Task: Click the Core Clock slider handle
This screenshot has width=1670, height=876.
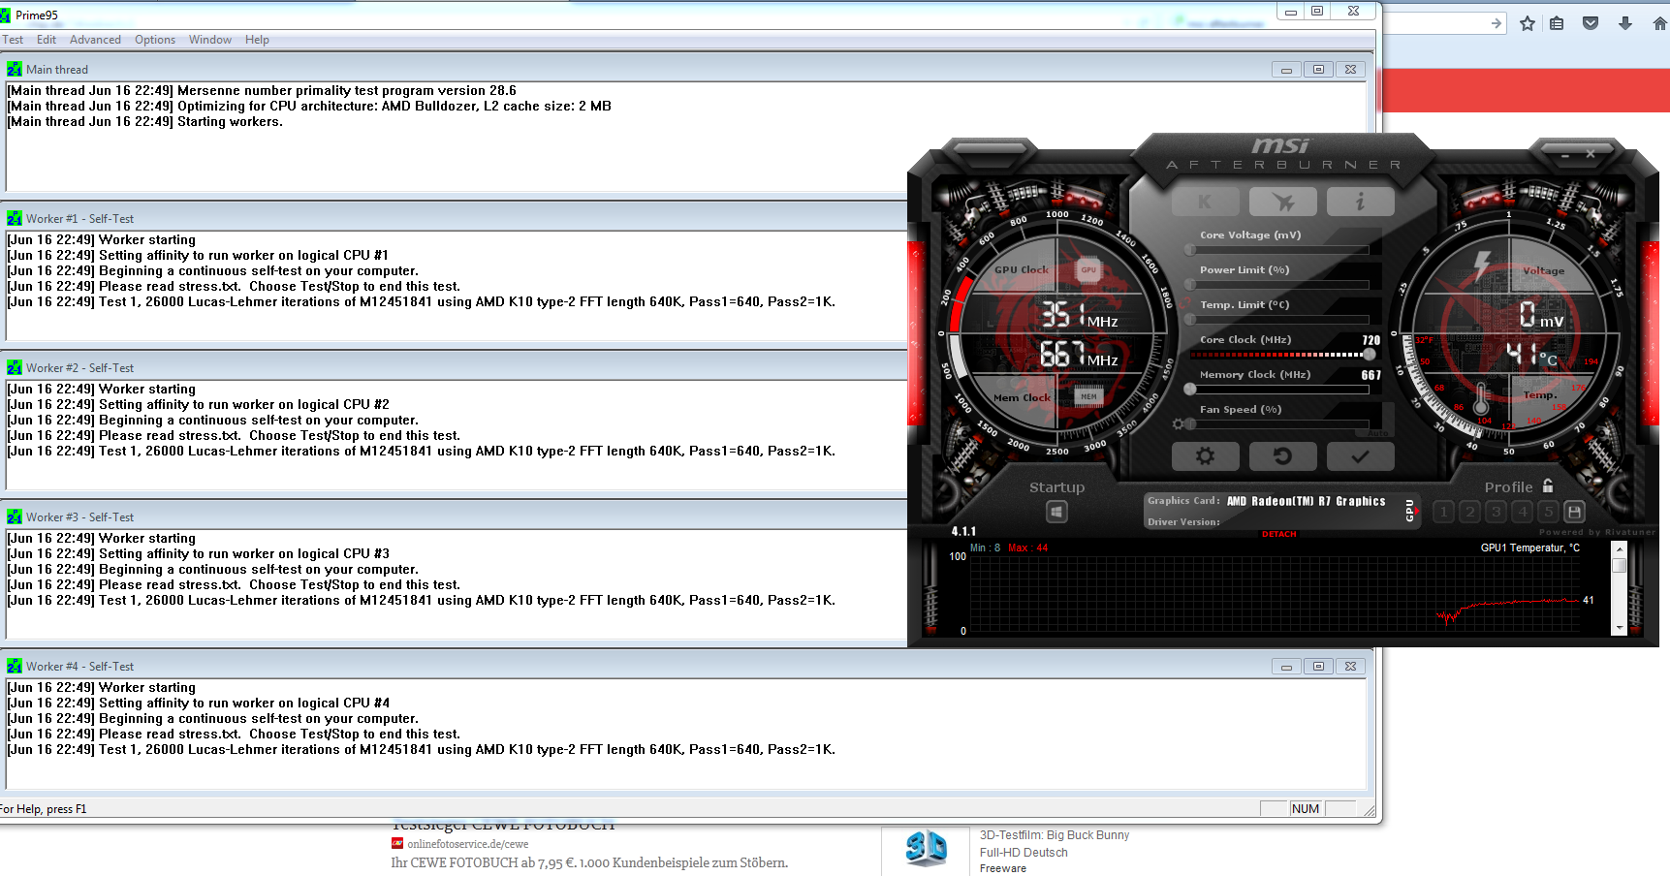Action: (1370, 354)
